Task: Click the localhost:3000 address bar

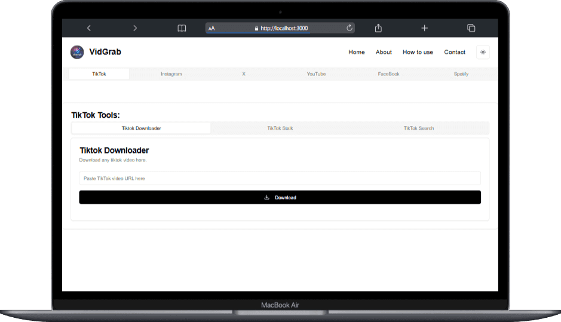Action: tap(280, 28)
